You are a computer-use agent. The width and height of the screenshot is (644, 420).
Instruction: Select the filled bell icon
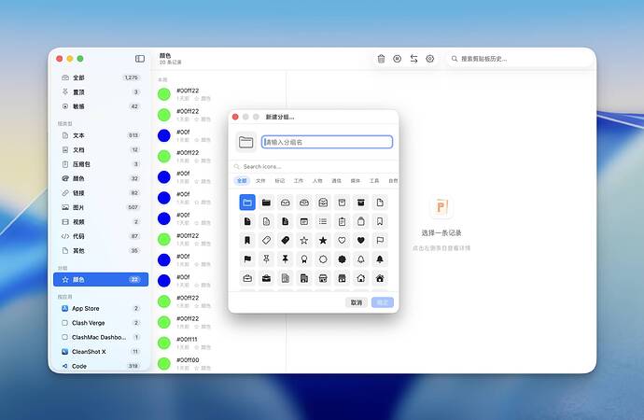pyautogui.click(x=380, y=259)
